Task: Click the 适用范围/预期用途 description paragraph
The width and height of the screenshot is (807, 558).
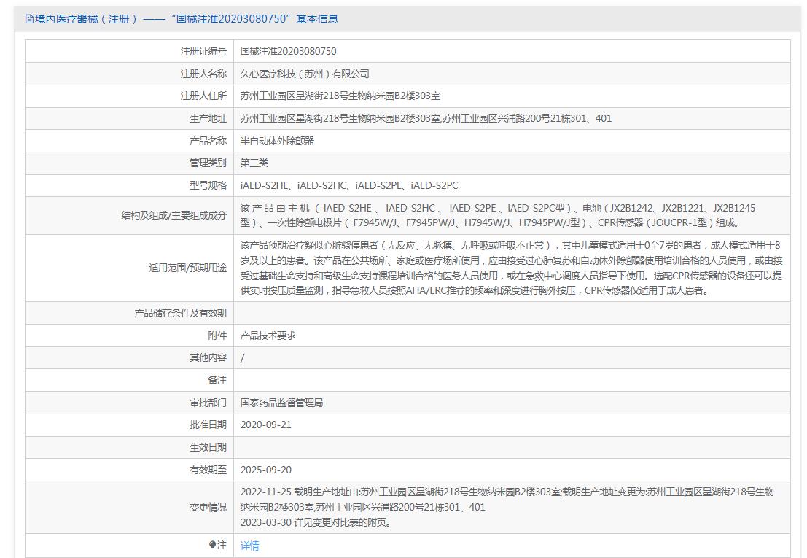Action: 510,268
